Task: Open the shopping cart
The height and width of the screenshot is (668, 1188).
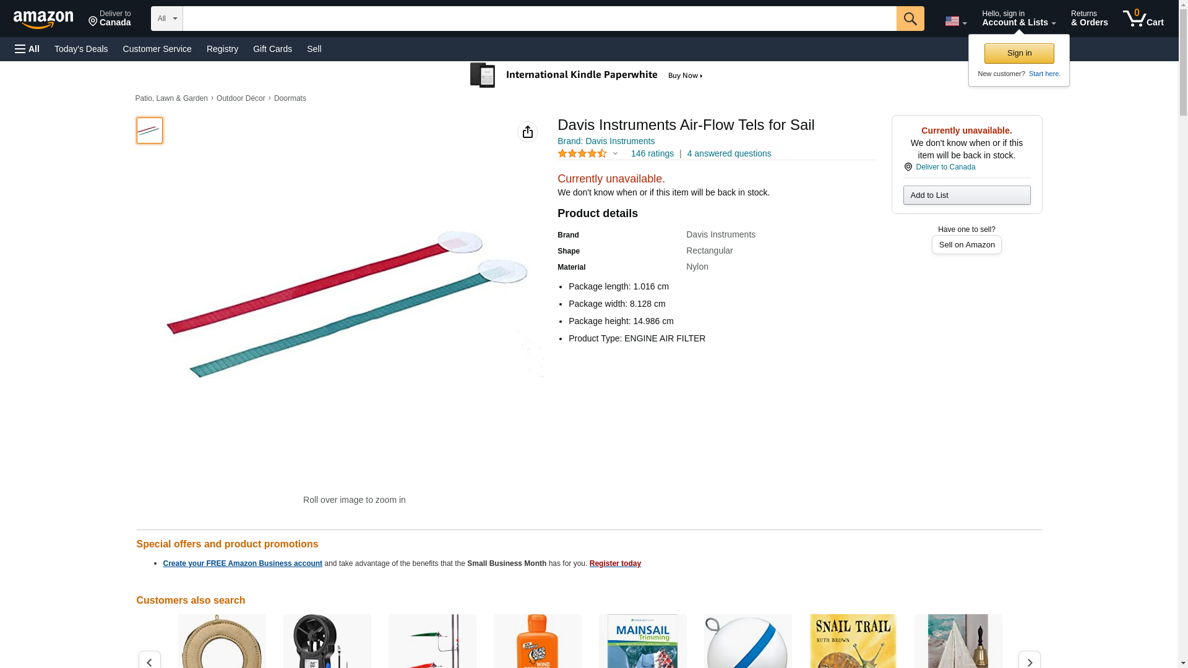Action: pos(1143,19)
